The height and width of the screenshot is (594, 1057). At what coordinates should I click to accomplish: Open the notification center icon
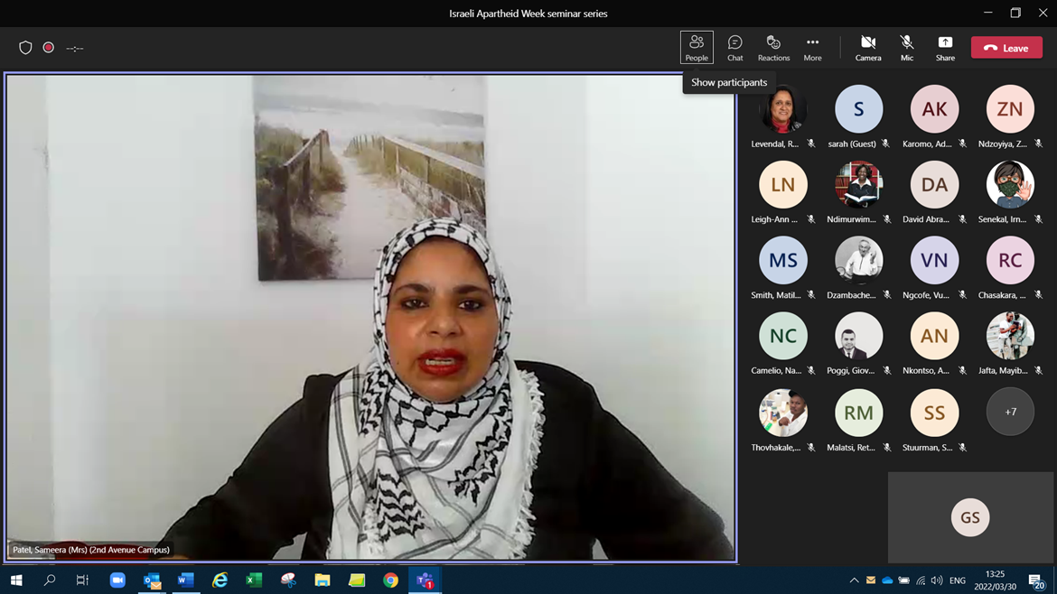1037,580
